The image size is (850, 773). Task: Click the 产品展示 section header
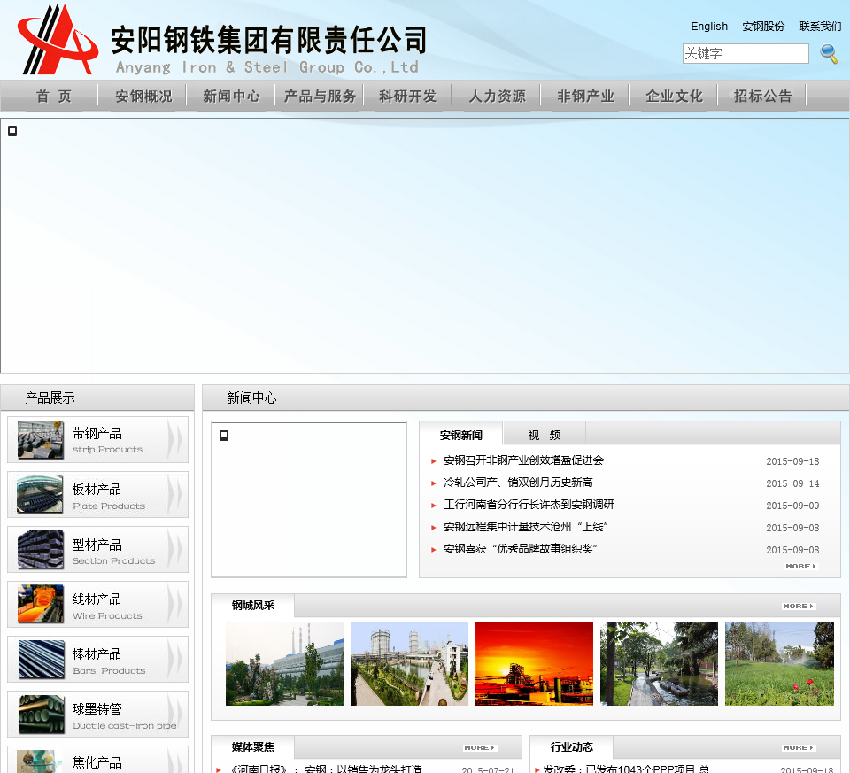click(50, 398)
